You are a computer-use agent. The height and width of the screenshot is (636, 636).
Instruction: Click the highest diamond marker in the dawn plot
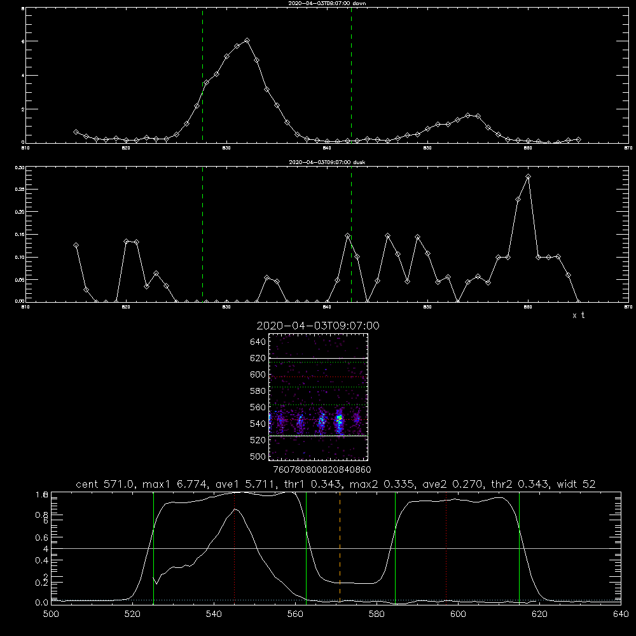(247, 41)
